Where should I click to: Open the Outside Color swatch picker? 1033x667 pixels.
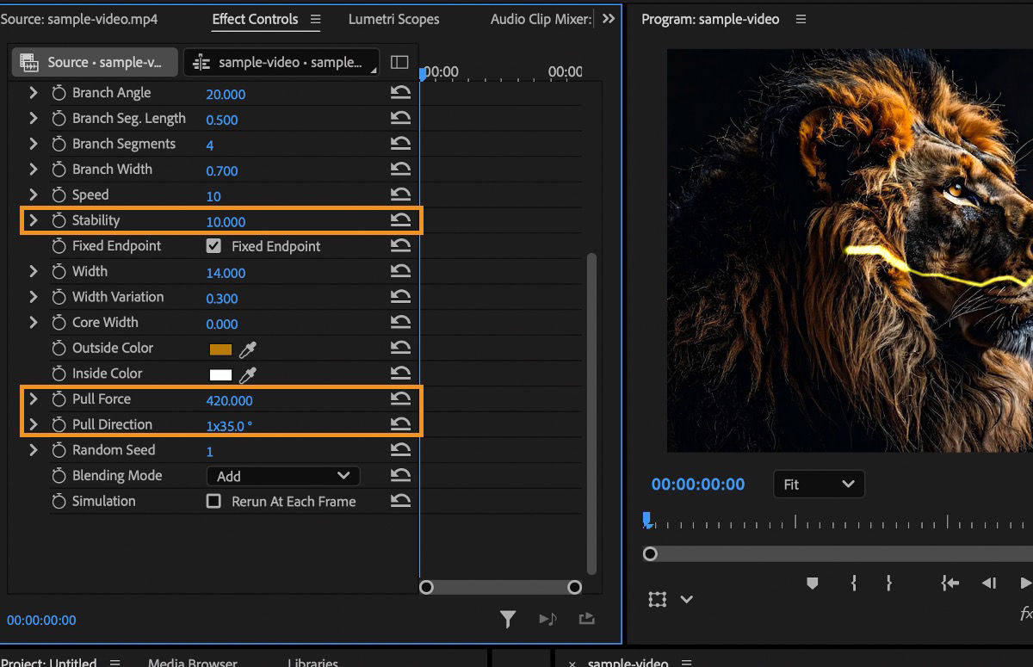pyautogui.click(x=222, y=348)
